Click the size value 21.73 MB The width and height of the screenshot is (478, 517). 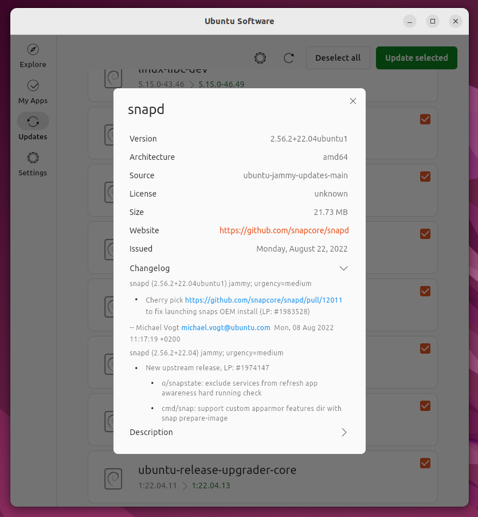click(x=330, y=212)
